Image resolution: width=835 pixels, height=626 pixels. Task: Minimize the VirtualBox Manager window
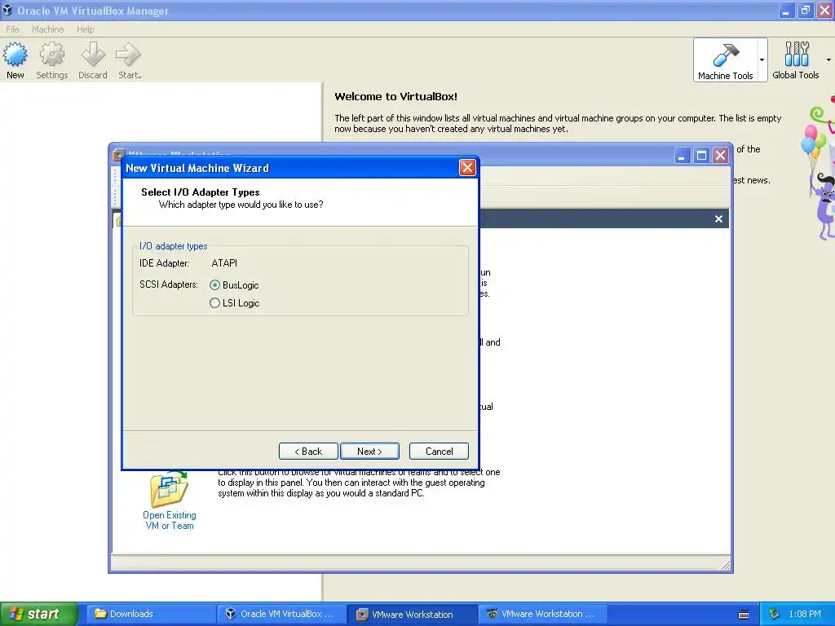pos(786,10)
